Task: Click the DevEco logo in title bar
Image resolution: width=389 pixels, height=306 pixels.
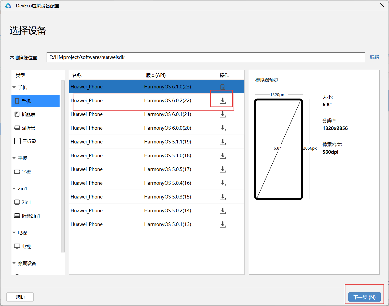Action: coord(8,6)
